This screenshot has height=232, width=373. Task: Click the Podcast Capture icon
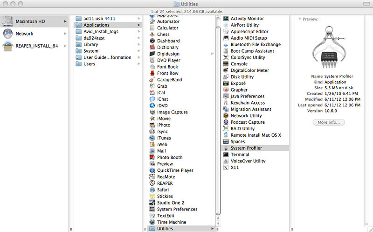(x=226, y=122)
